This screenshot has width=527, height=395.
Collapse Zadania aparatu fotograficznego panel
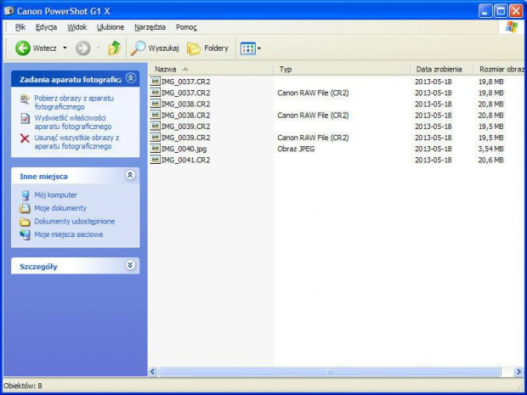point(130,78)
